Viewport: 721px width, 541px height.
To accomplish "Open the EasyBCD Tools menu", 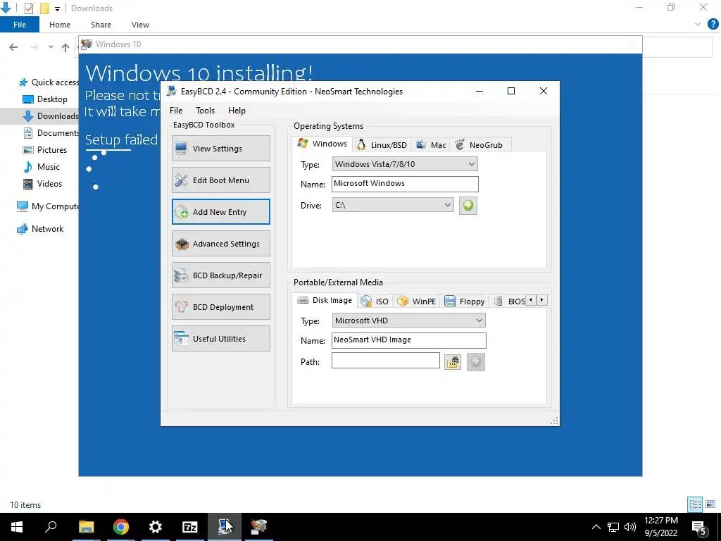I will pyautogui.click(x=205, y=111).
